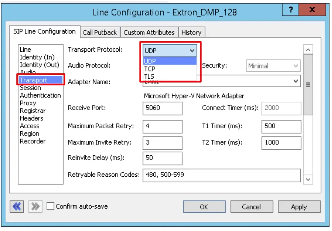Image resolution: width=332 pixels, height=231 pixels.
Task: Click the Connect Timer field
Action: (281, 108)
